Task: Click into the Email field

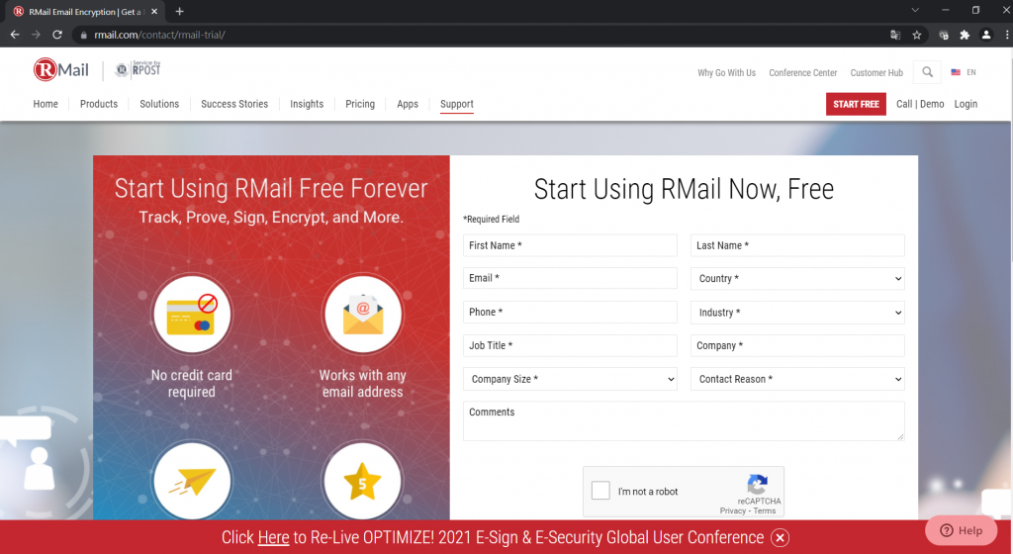Action: [570, 278]
